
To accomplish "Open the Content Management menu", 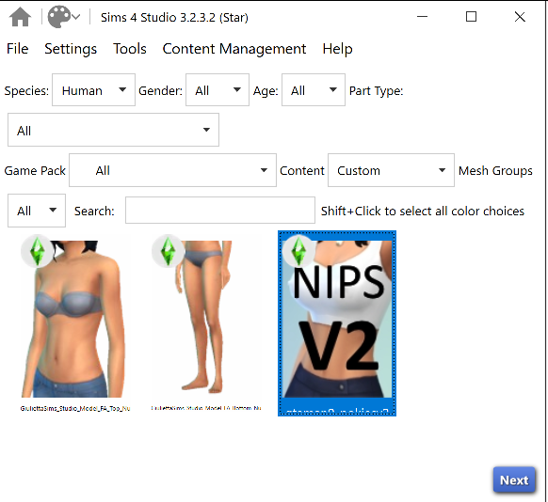I will [234, 49].
